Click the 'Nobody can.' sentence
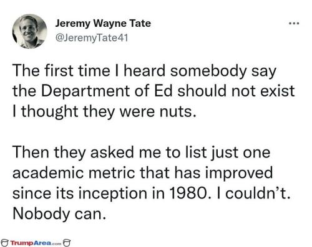This screenshot has height=247, width=312. tap(59, 214)
